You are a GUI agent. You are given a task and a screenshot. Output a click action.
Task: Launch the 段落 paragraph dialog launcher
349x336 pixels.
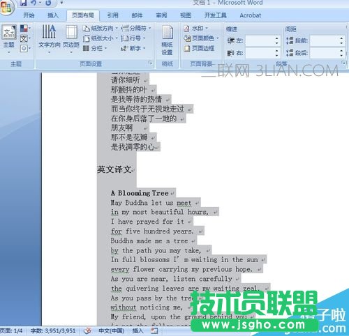click(343, 63)
